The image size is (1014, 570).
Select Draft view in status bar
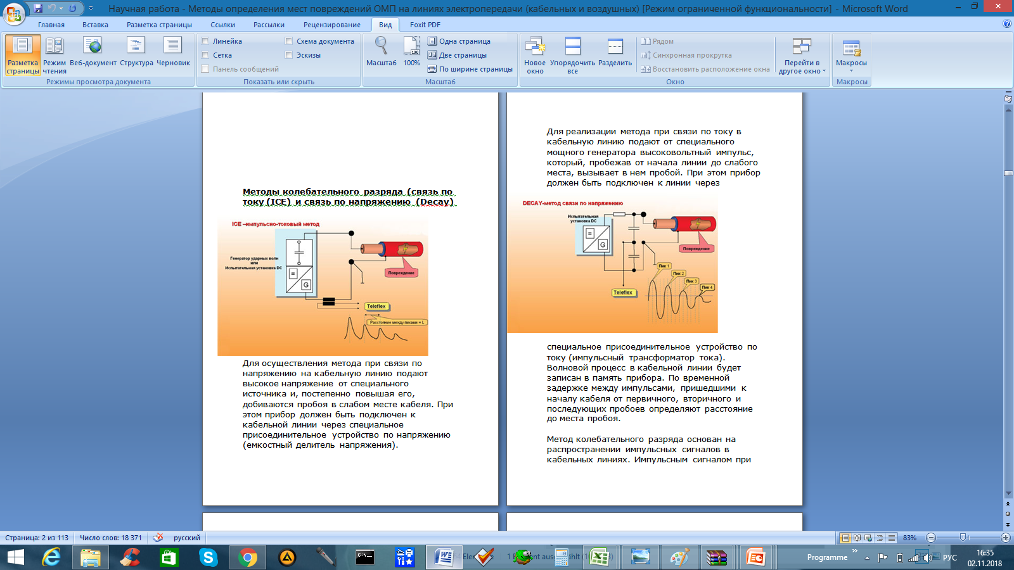pos(891,538)
